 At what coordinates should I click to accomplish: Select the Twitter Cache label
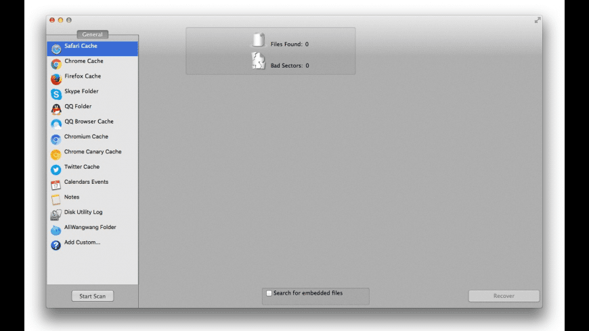coord(82,166)
